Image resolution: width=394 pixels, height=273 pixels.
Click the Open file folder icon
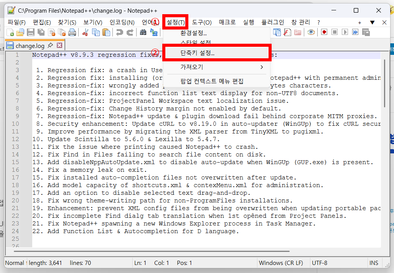(x=20, y=32)
